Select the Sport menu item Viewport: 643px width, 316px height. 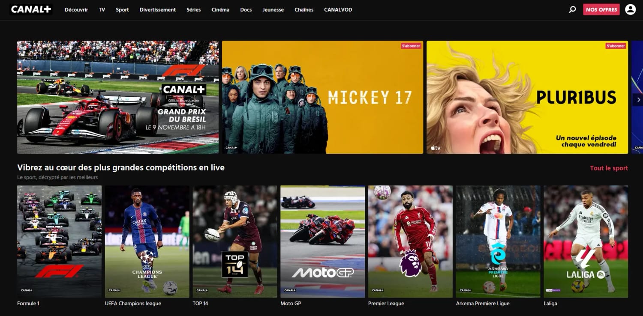click(x=122, y=9)
